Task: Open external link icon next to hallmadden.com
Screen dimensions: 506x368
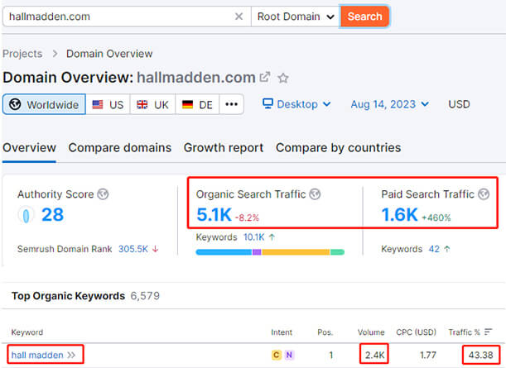Action: [x=265, y=78]
